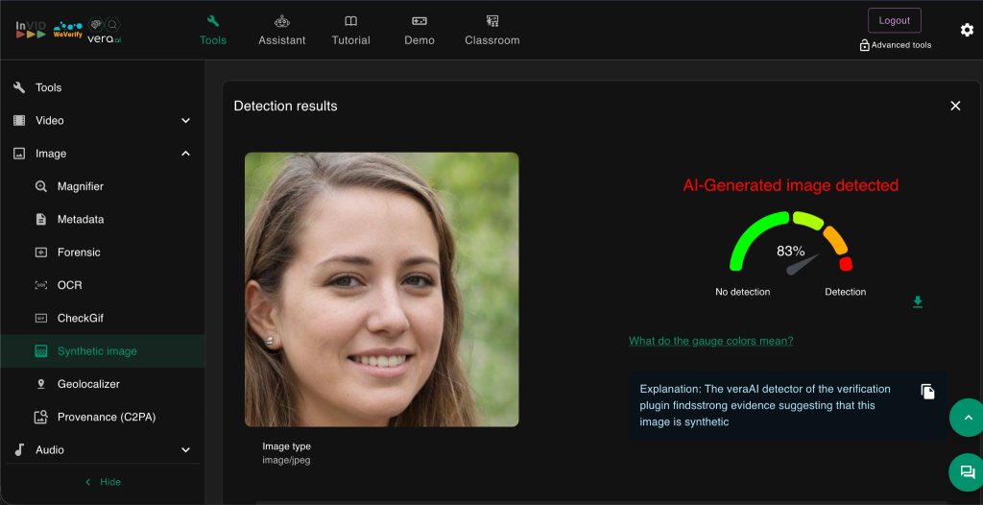Open the Geolocalizer tool

[89, 384]
